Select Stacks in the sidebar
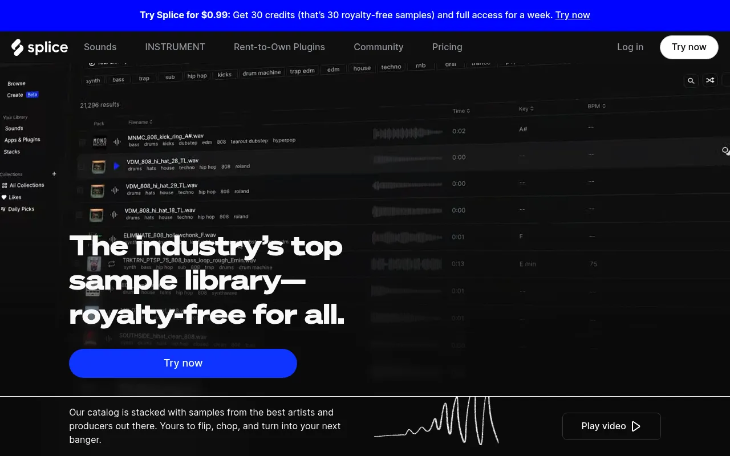Viewport: 730px width, 456px height. click(12, 152)
